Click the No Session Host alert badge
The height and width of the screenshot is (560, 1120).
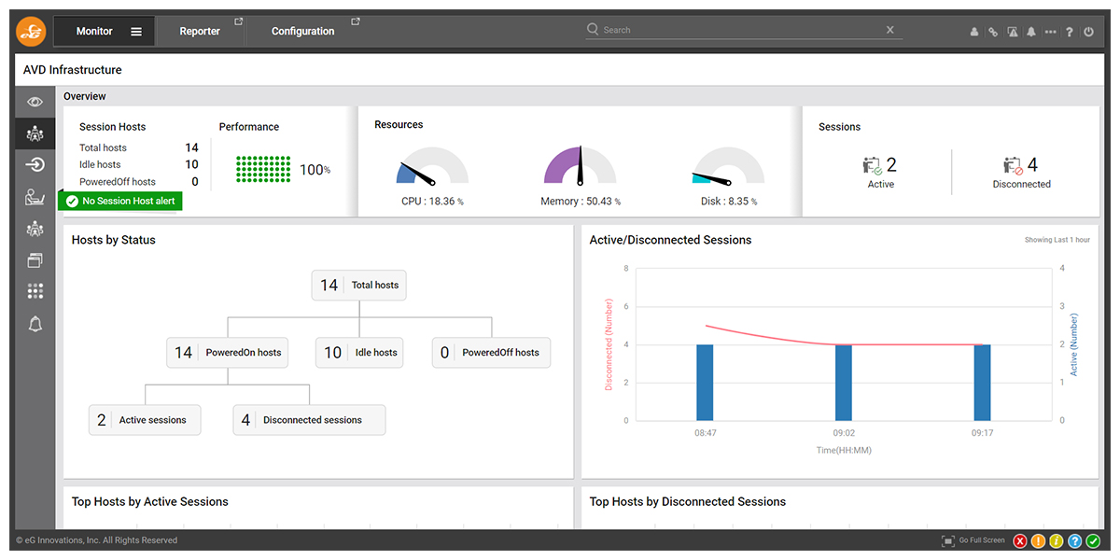pos(120,201)
